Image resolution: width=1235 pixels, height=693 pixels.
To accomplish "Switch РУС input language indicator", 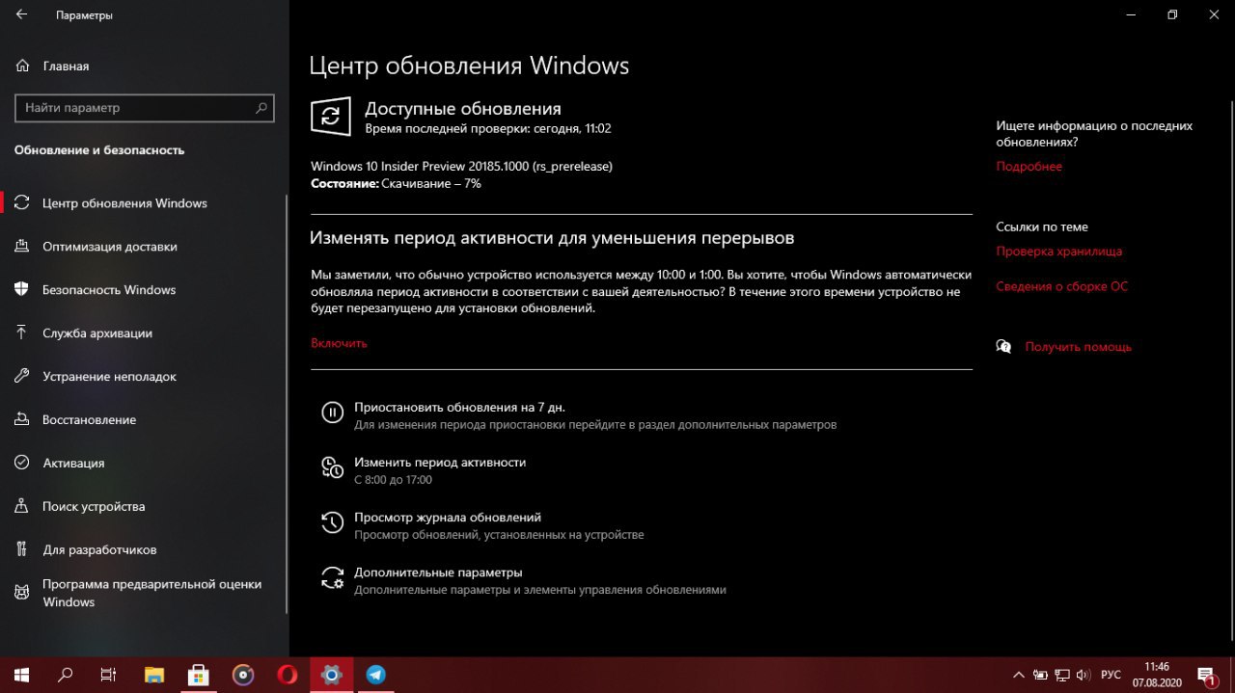I will (x=1111, y=675).
